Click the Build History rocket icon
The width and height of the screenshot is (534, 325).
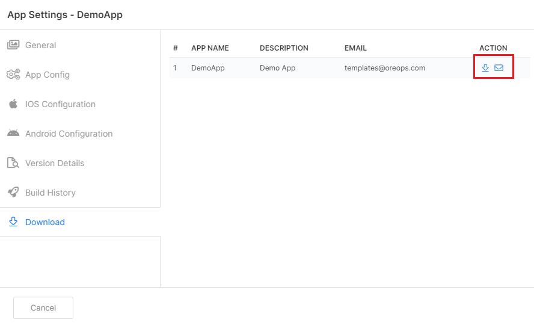click(13, 193)
